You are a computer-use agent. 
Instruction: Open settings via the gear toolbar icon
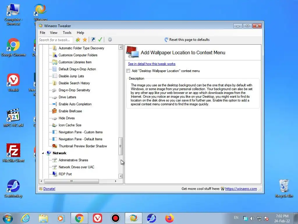[x=110, y=40]
